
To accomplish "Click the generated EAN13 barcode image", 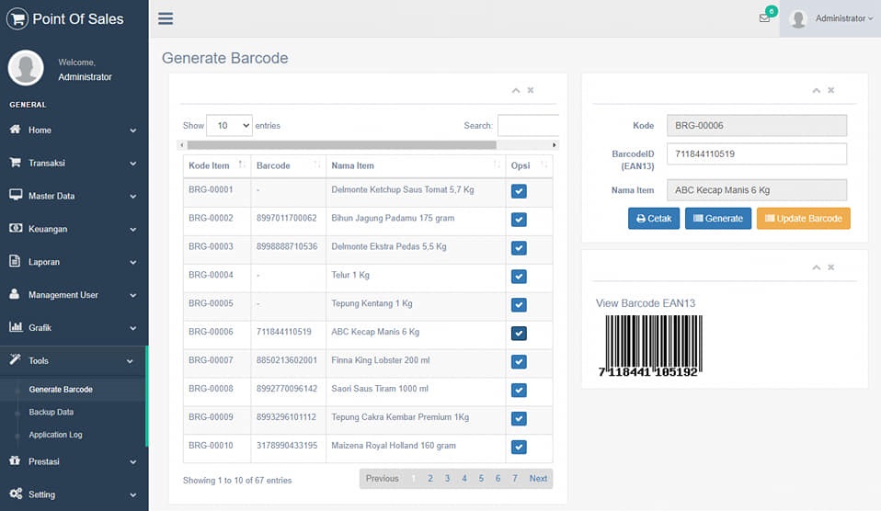I will tap(652, 346).
